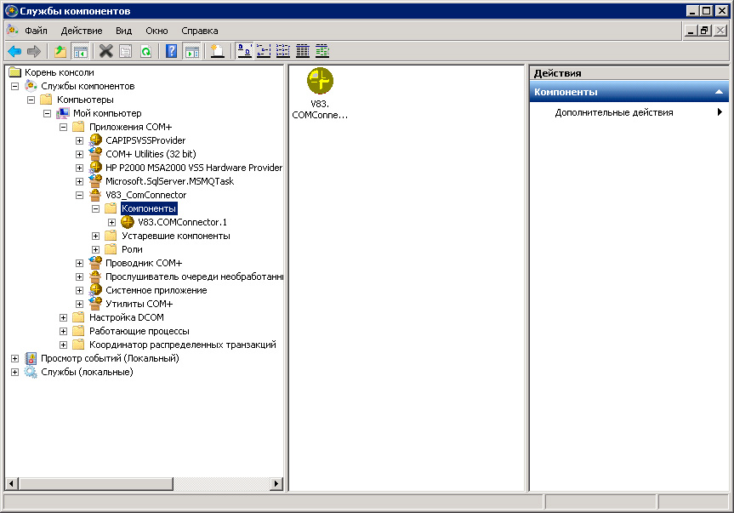Open the Файл menu
The width and height of the screenshot is (734, 513).
(x=36, y=31)
